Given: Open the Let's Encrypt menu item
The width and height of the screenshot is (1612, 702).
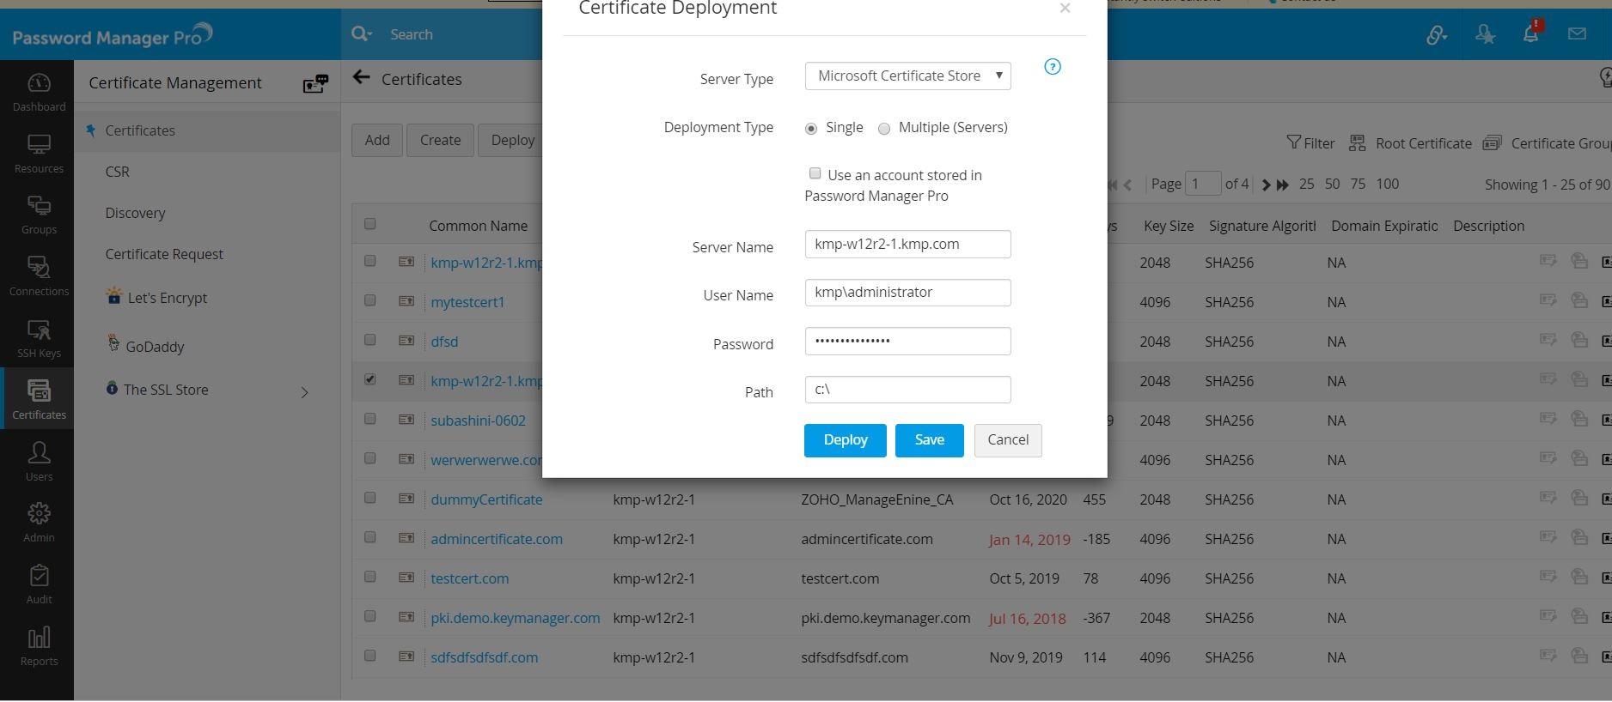Looking at the screenshot, I should (x=168, y=298).
